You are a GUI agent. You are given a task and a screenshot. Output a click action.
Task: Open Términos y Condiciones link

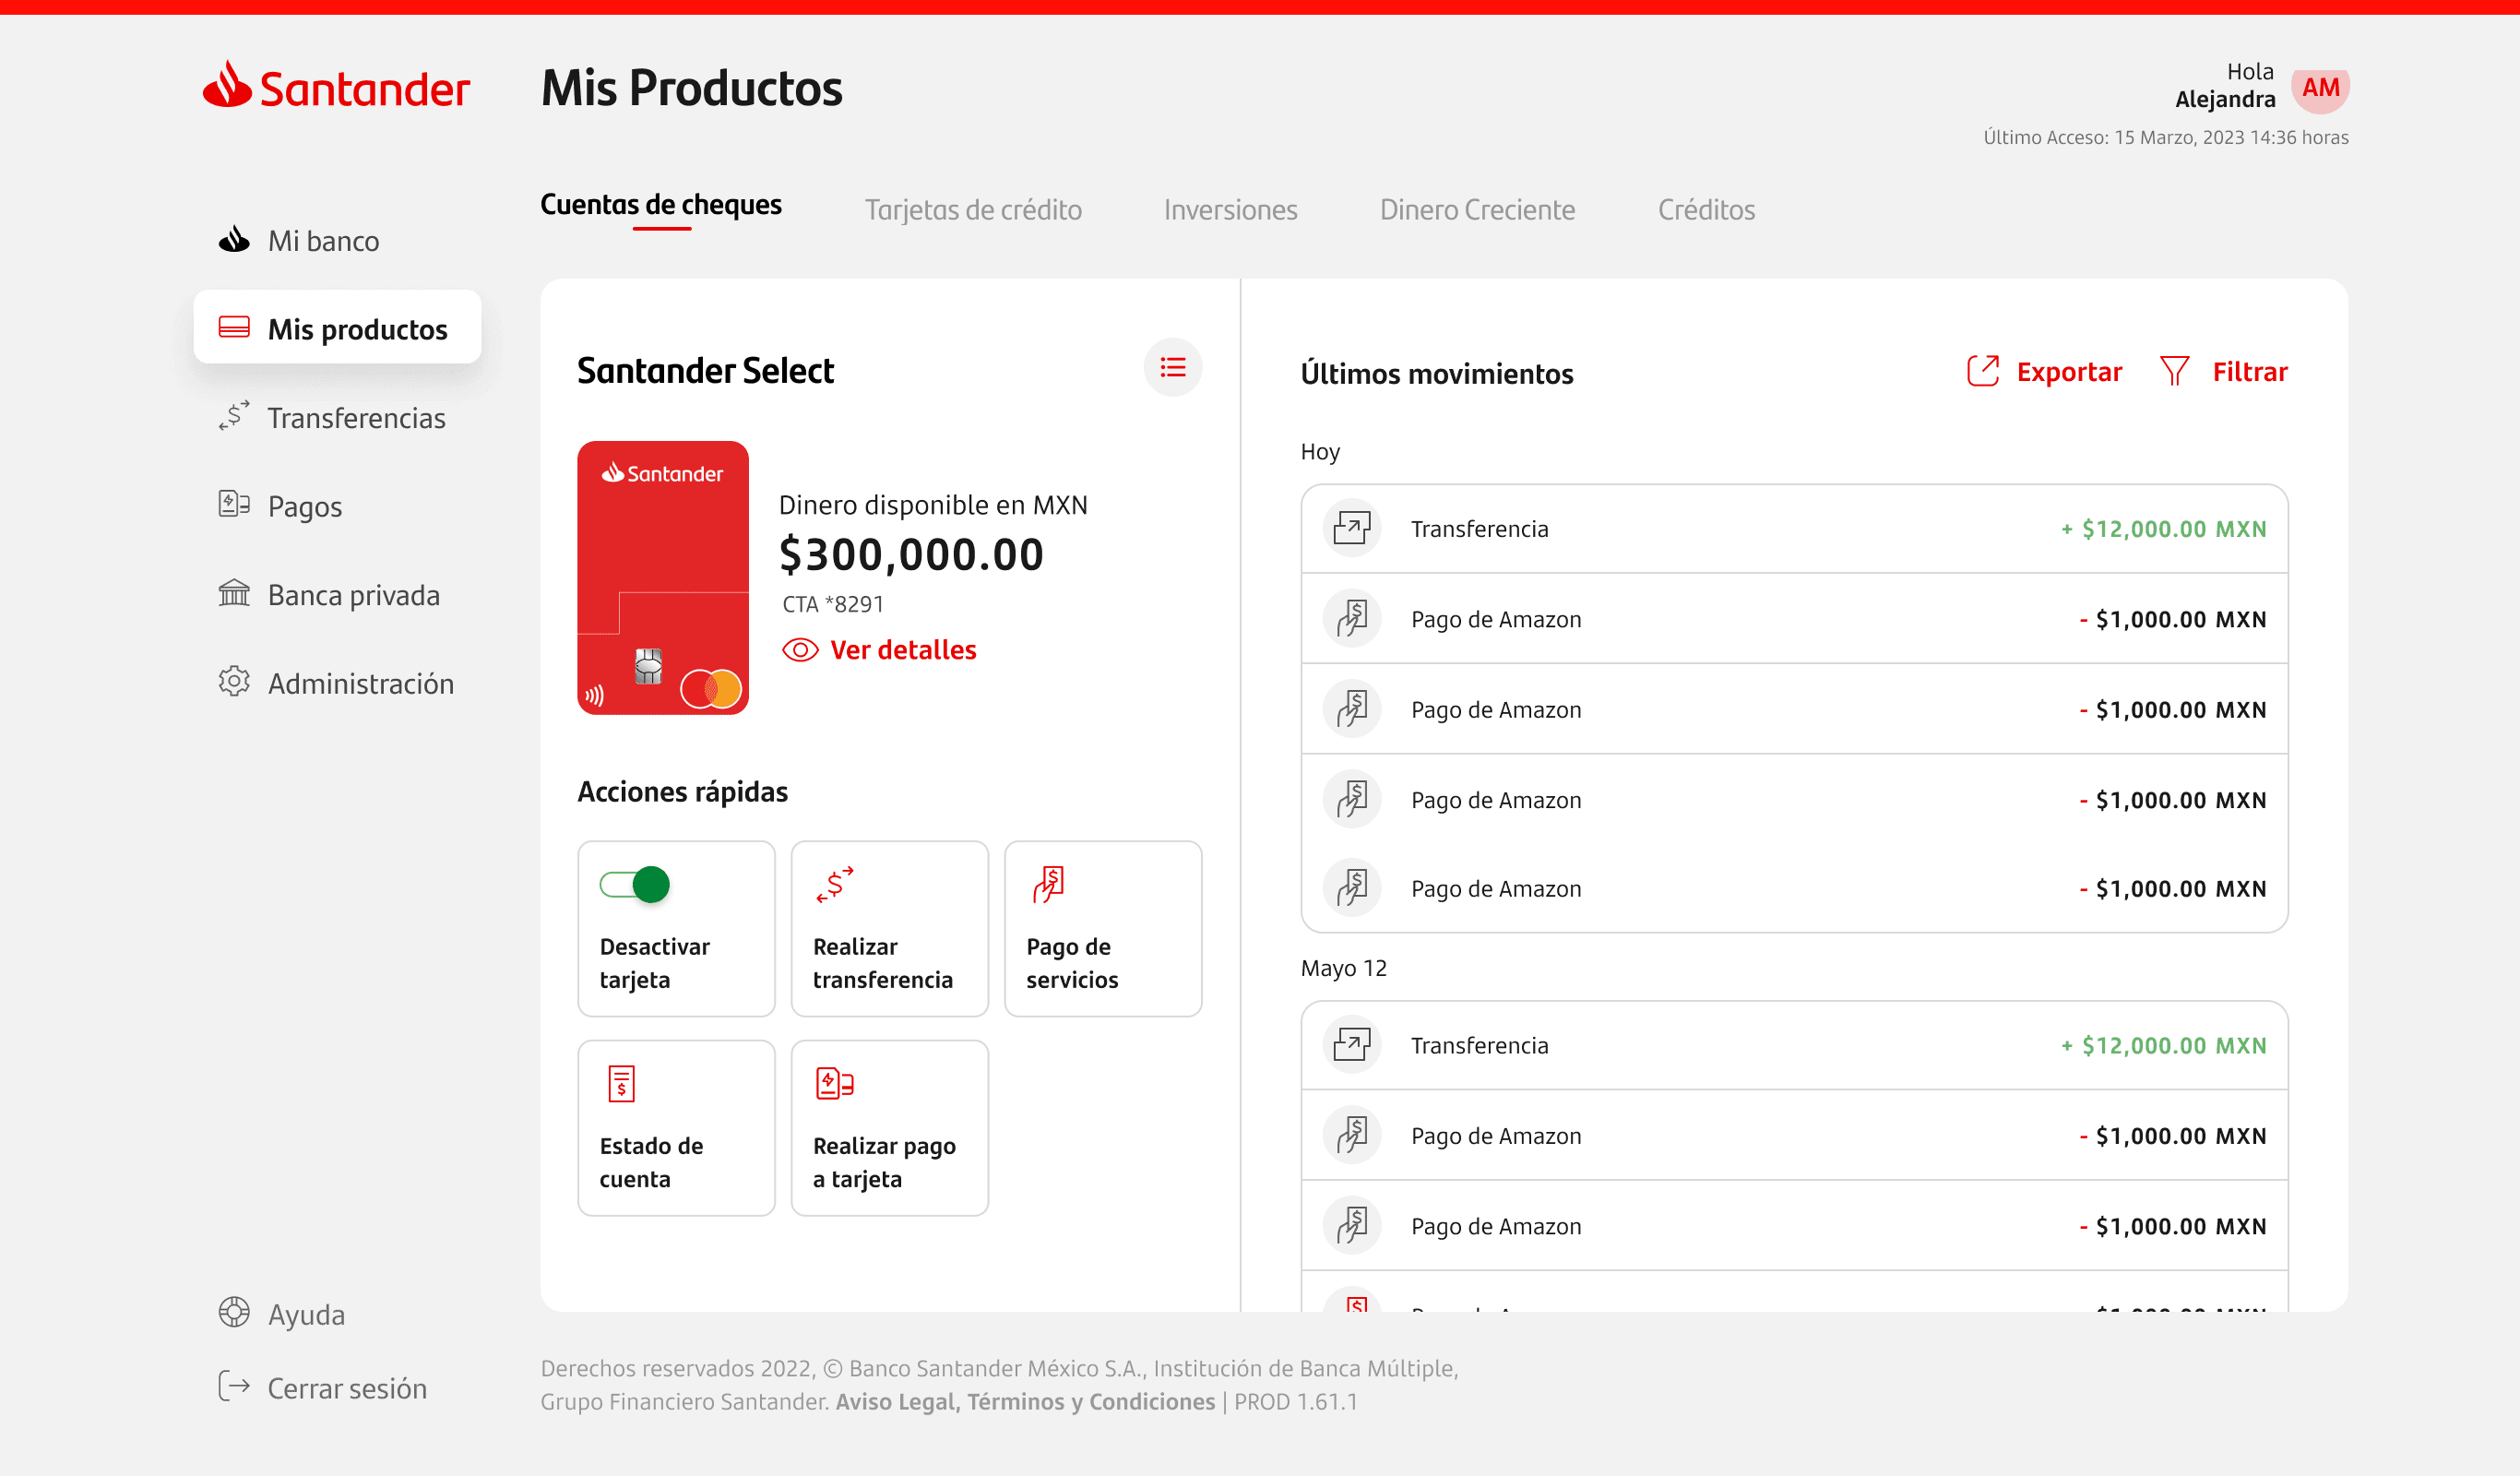[x=1091, y=1402]
